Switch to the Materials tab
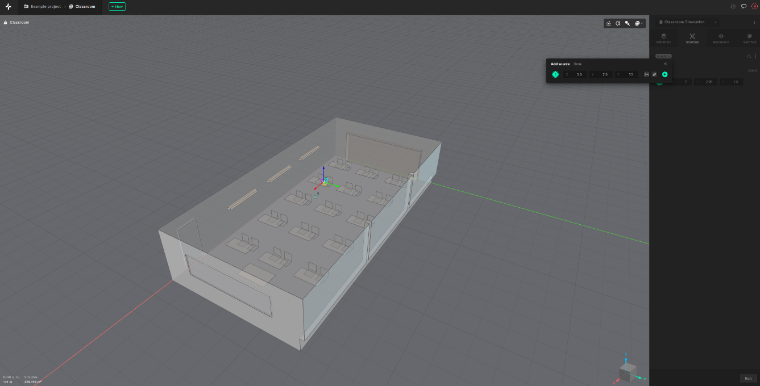Image resolution: width=760 pixels, height=386 pixels. [x=663, y=38]
